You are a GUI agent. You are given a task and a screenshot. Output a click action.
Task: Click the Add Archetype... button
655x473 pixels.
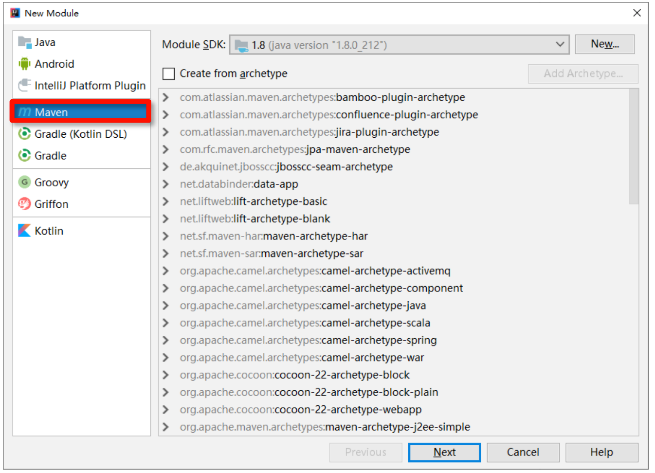583,73
